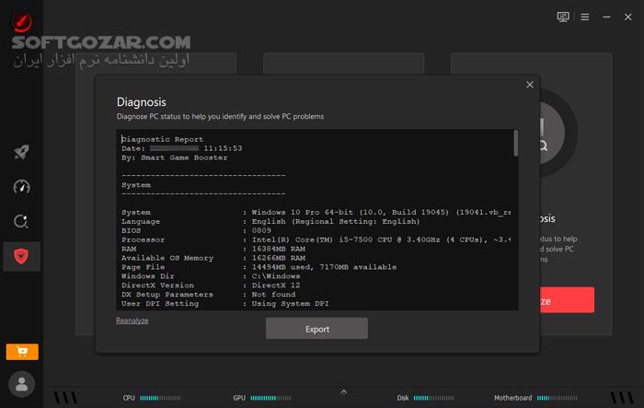Viewport: 644px width, 408px height.
Task: Open the speedometer monitor icon in sidebar
Action: (21, 187)
